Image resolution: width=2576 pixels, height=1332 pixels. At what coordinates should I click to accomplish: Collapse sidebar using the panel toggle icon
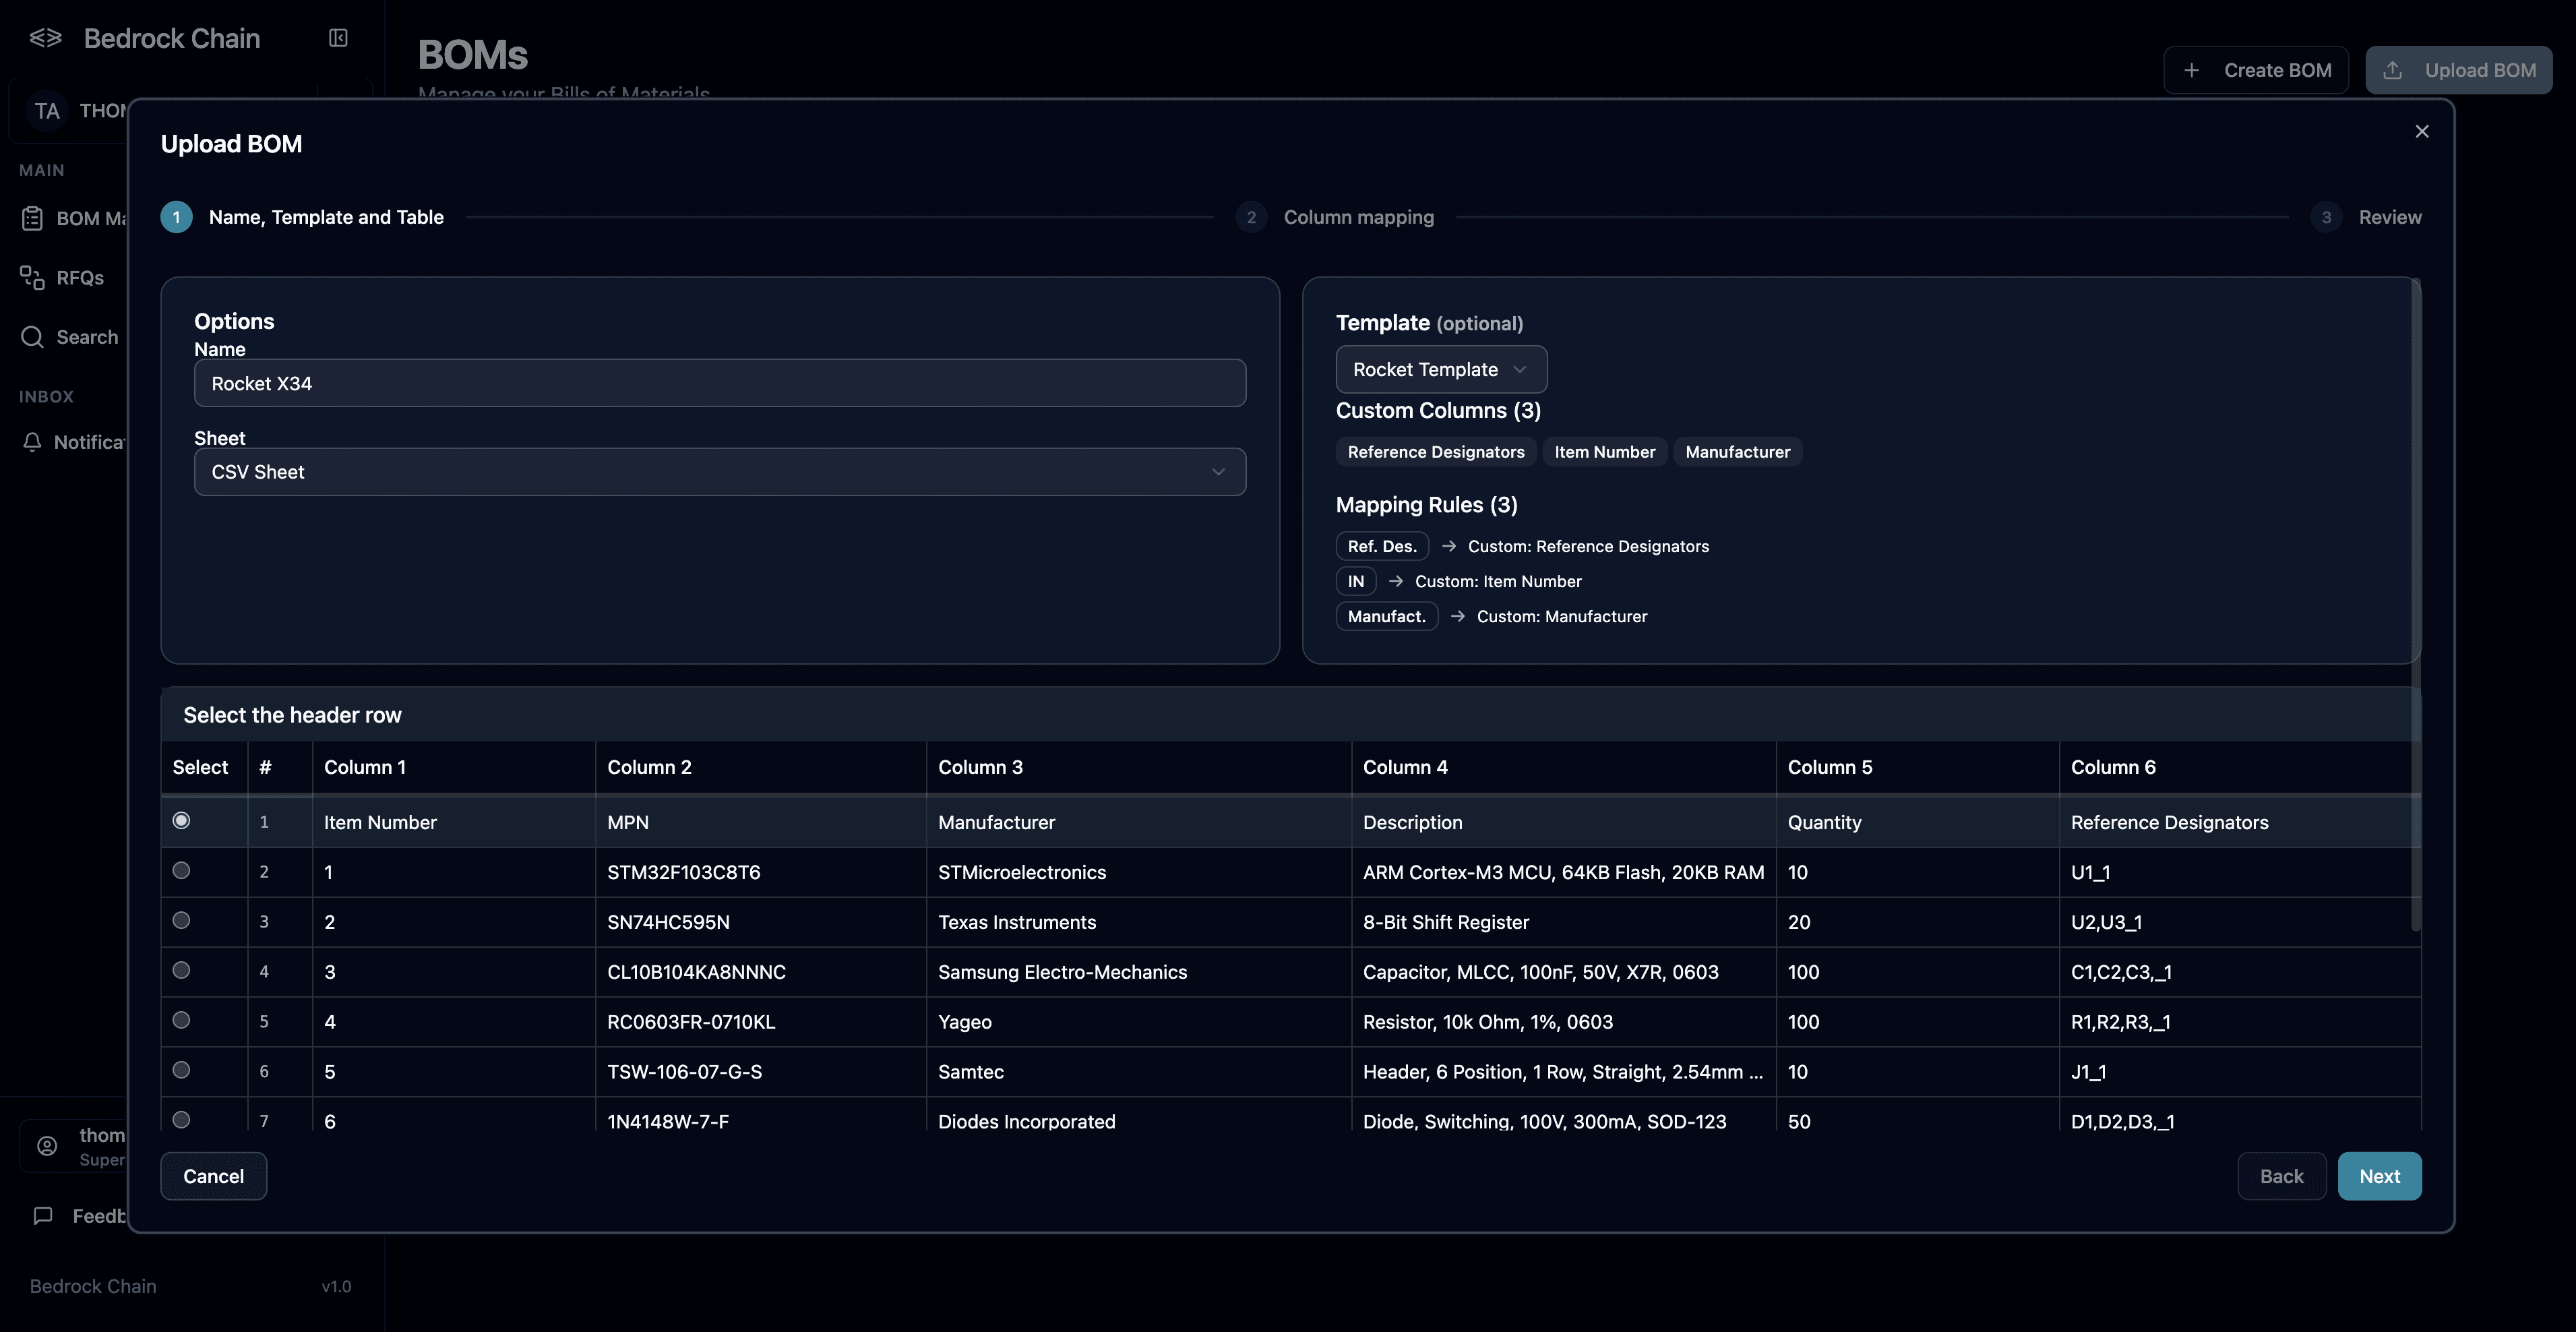pos(338,38)
